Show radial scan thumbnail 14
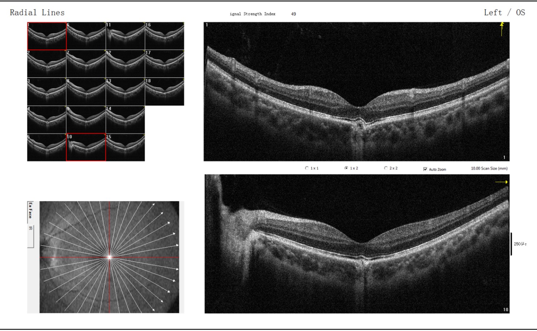The height and width of the screenshot is (331, 537). (125, 120)
